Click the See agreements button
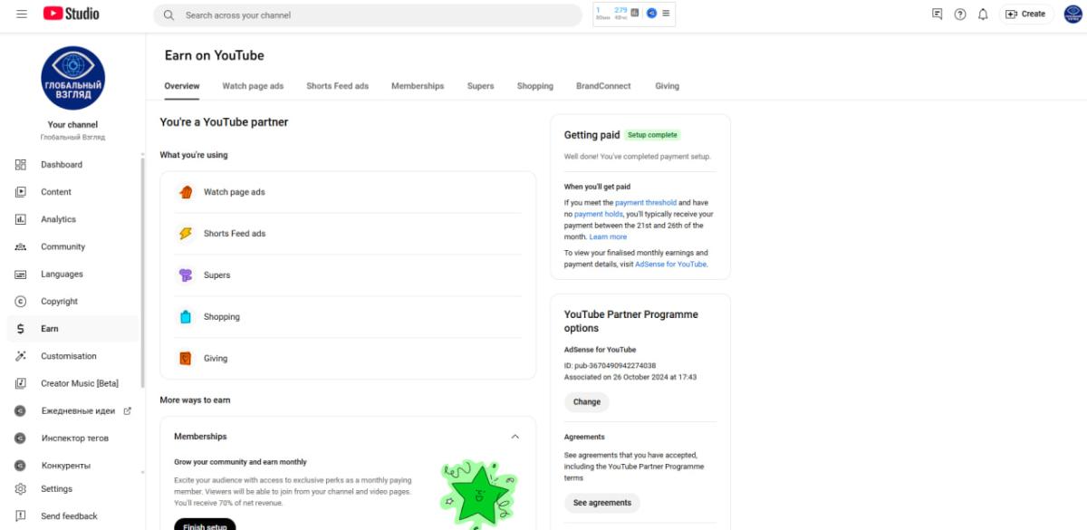Viewport: 1087px width, 530px height. [x=602, y=503]
